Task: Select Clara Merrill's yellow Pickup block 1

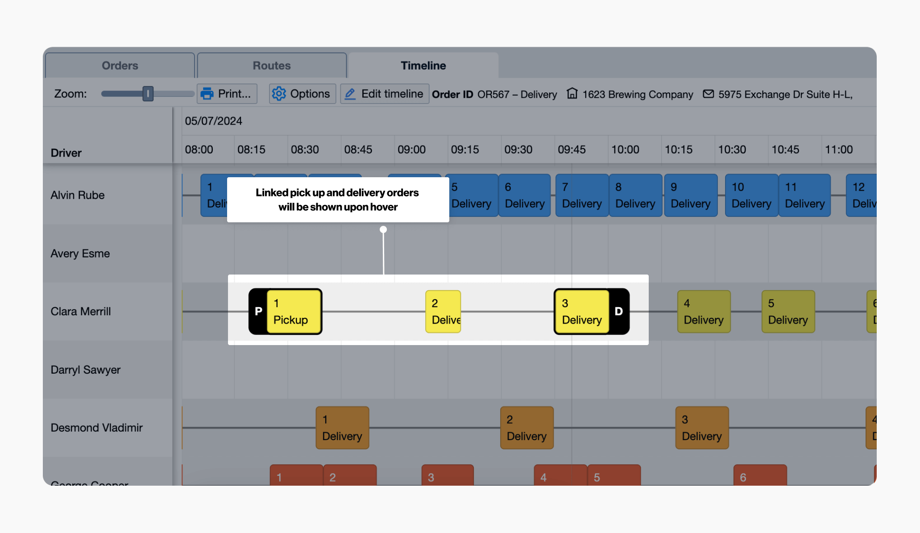Action: tap(294, 312)
